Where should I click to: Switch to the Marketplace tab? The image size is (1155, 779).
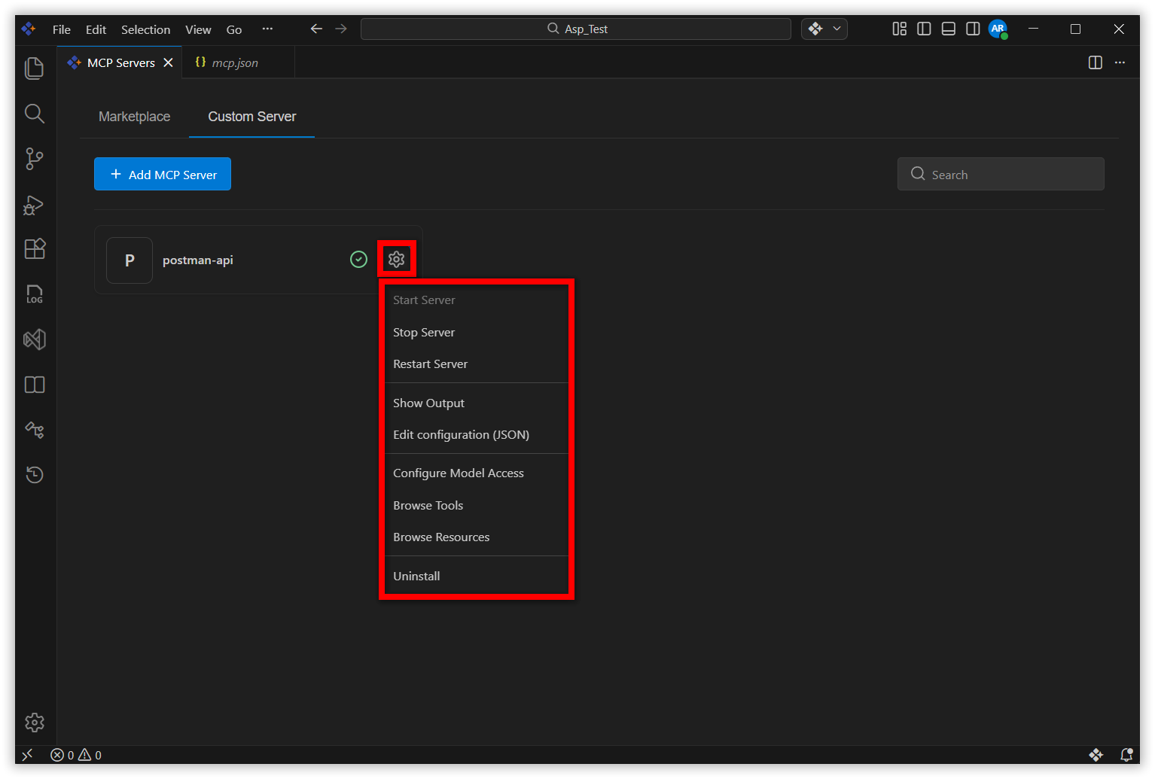(134, 117)
